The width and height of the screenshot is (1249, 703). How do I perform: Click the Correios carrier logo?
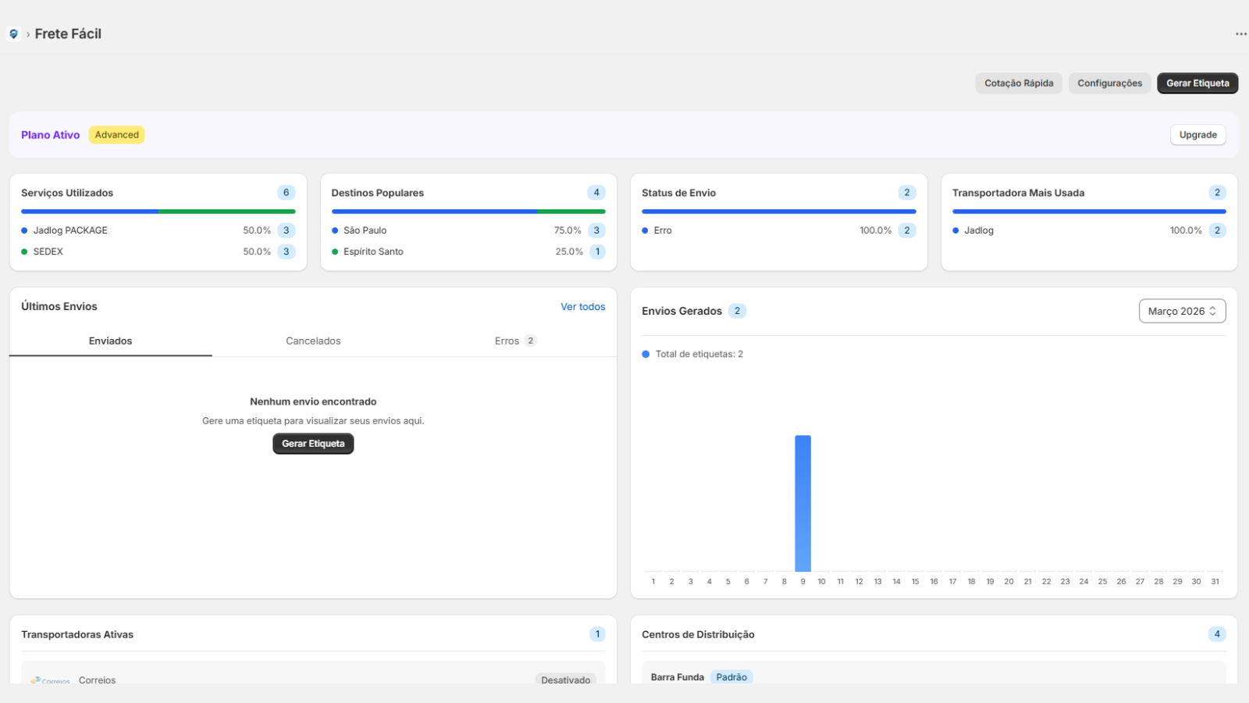pos(51,680)
